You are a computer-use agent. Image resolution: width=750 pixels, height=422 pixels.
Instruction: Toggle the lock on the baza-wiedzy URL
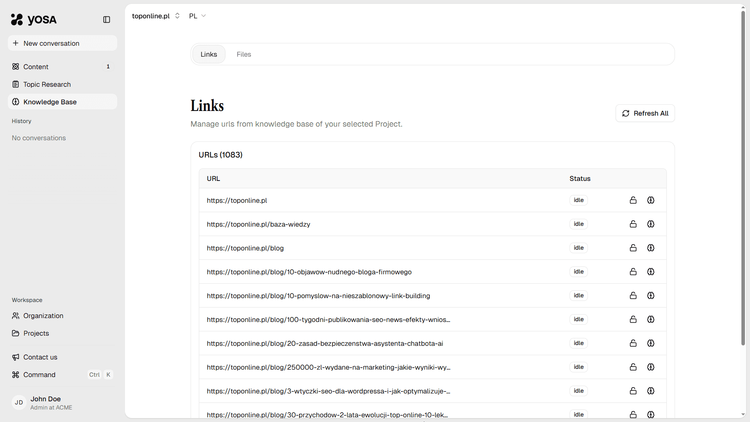click(x=633, y=224)
